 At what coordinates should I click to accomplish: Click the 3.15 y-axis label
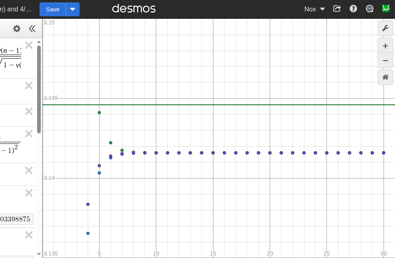[49, 22]
